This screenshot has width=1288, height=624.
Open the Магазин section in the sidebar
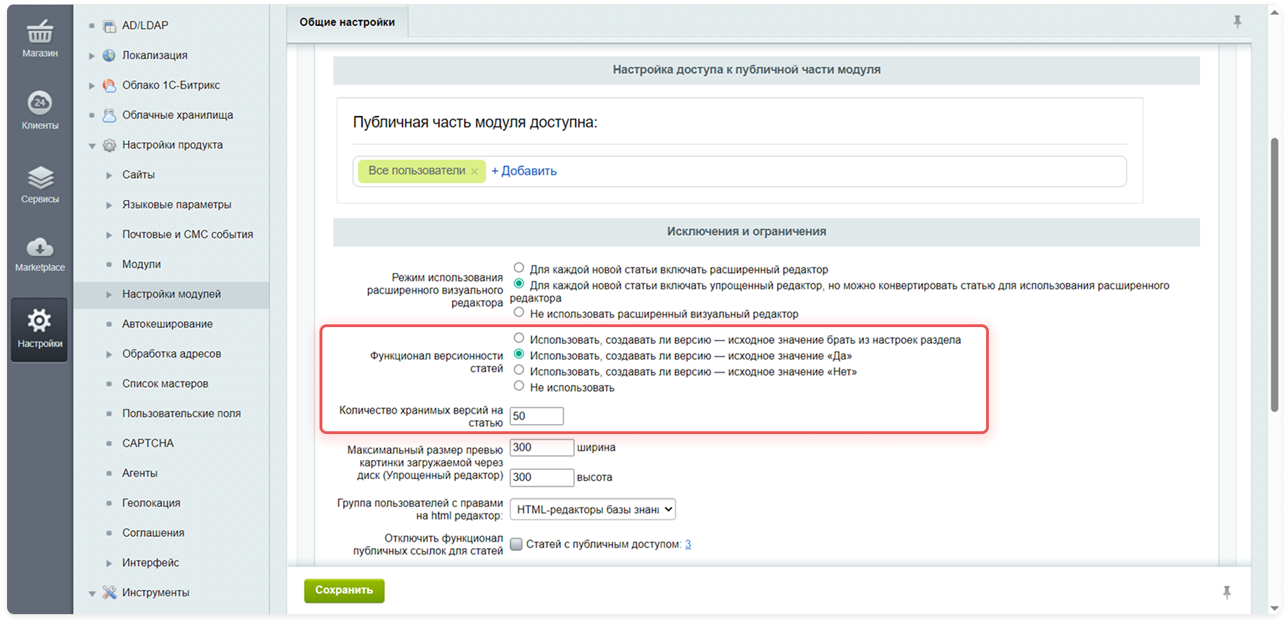pos(39,39)
